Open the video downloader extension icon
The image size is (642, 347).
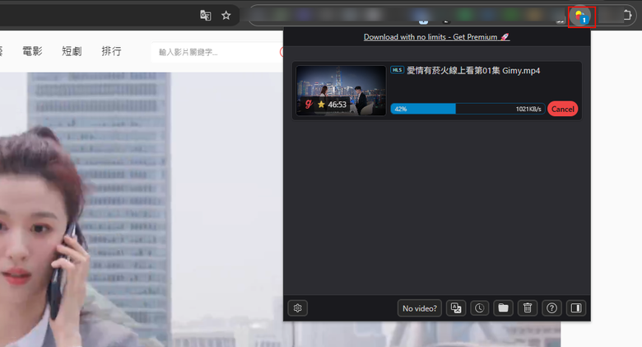(x=581, y=16)
